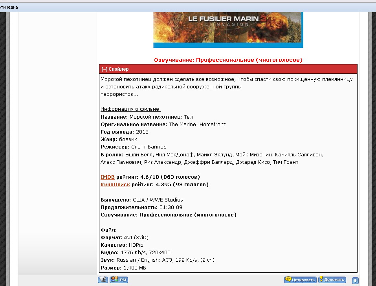Click the audio line "Russian / English: AC3, 192 Kb/s, (2 ch)"

coord(165,260)
